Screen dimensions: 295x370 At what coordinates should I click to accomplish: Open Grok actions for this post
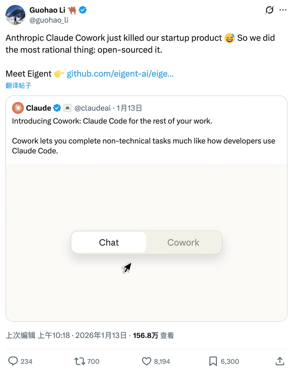(x=269, y=10)
